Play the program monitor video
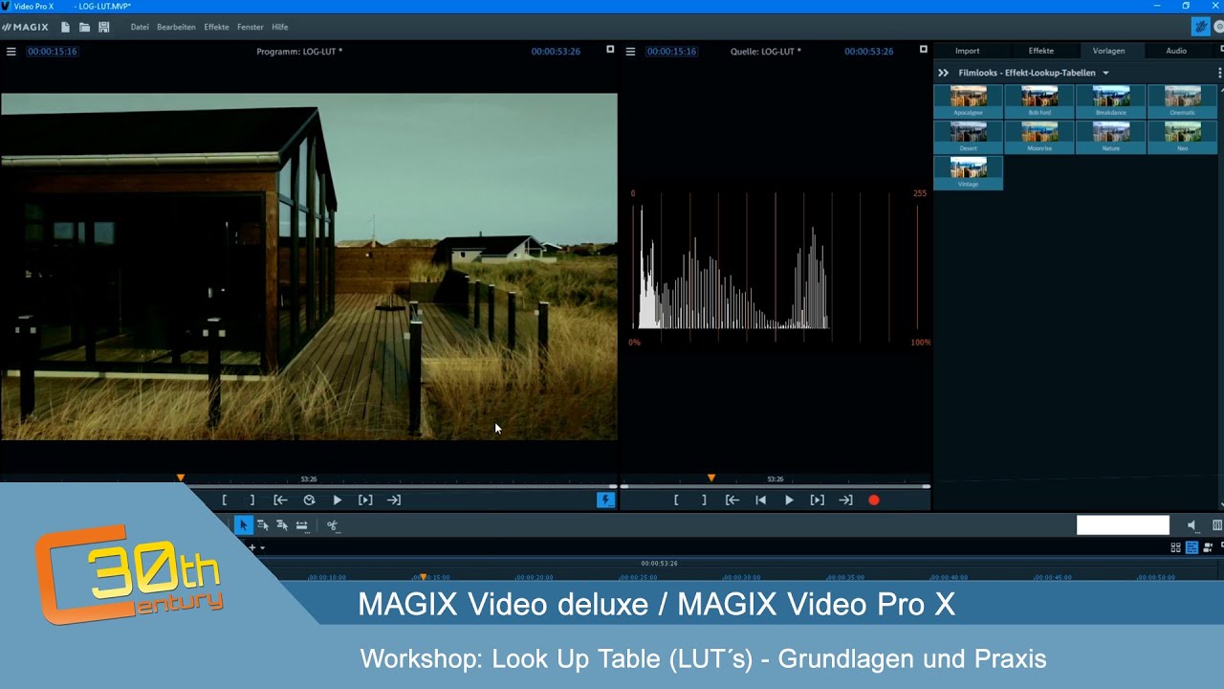 pos(337,500)
